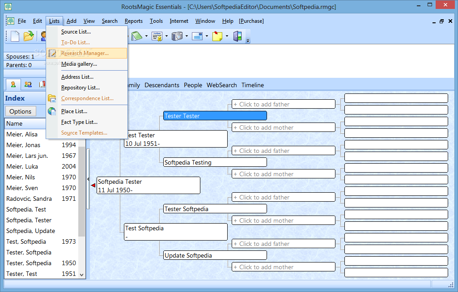Open dropdown arrow next to certificate icon
The height and width of the screenshot is (292, 458).
coord(166,36)
